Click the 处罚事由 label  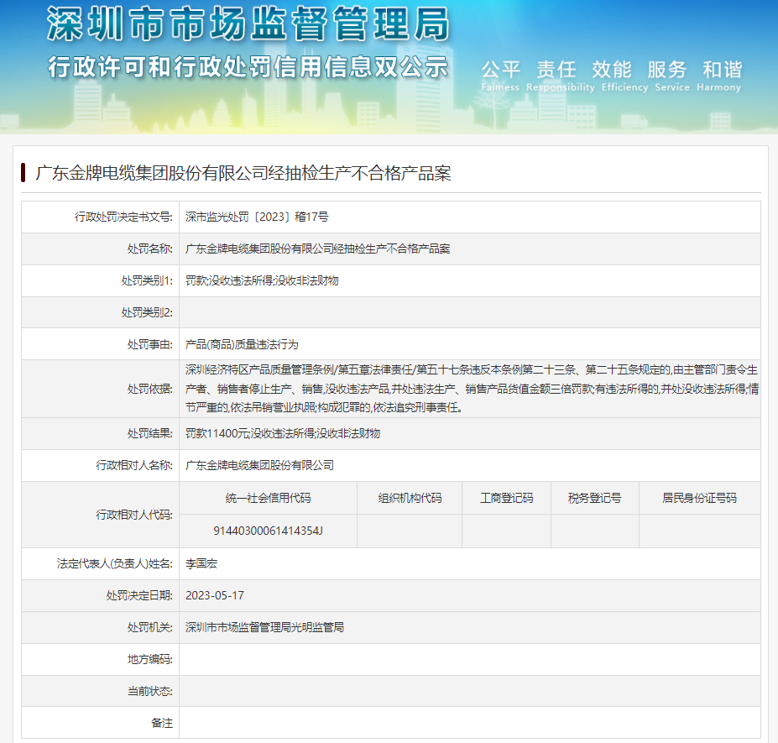click(150, 344)
